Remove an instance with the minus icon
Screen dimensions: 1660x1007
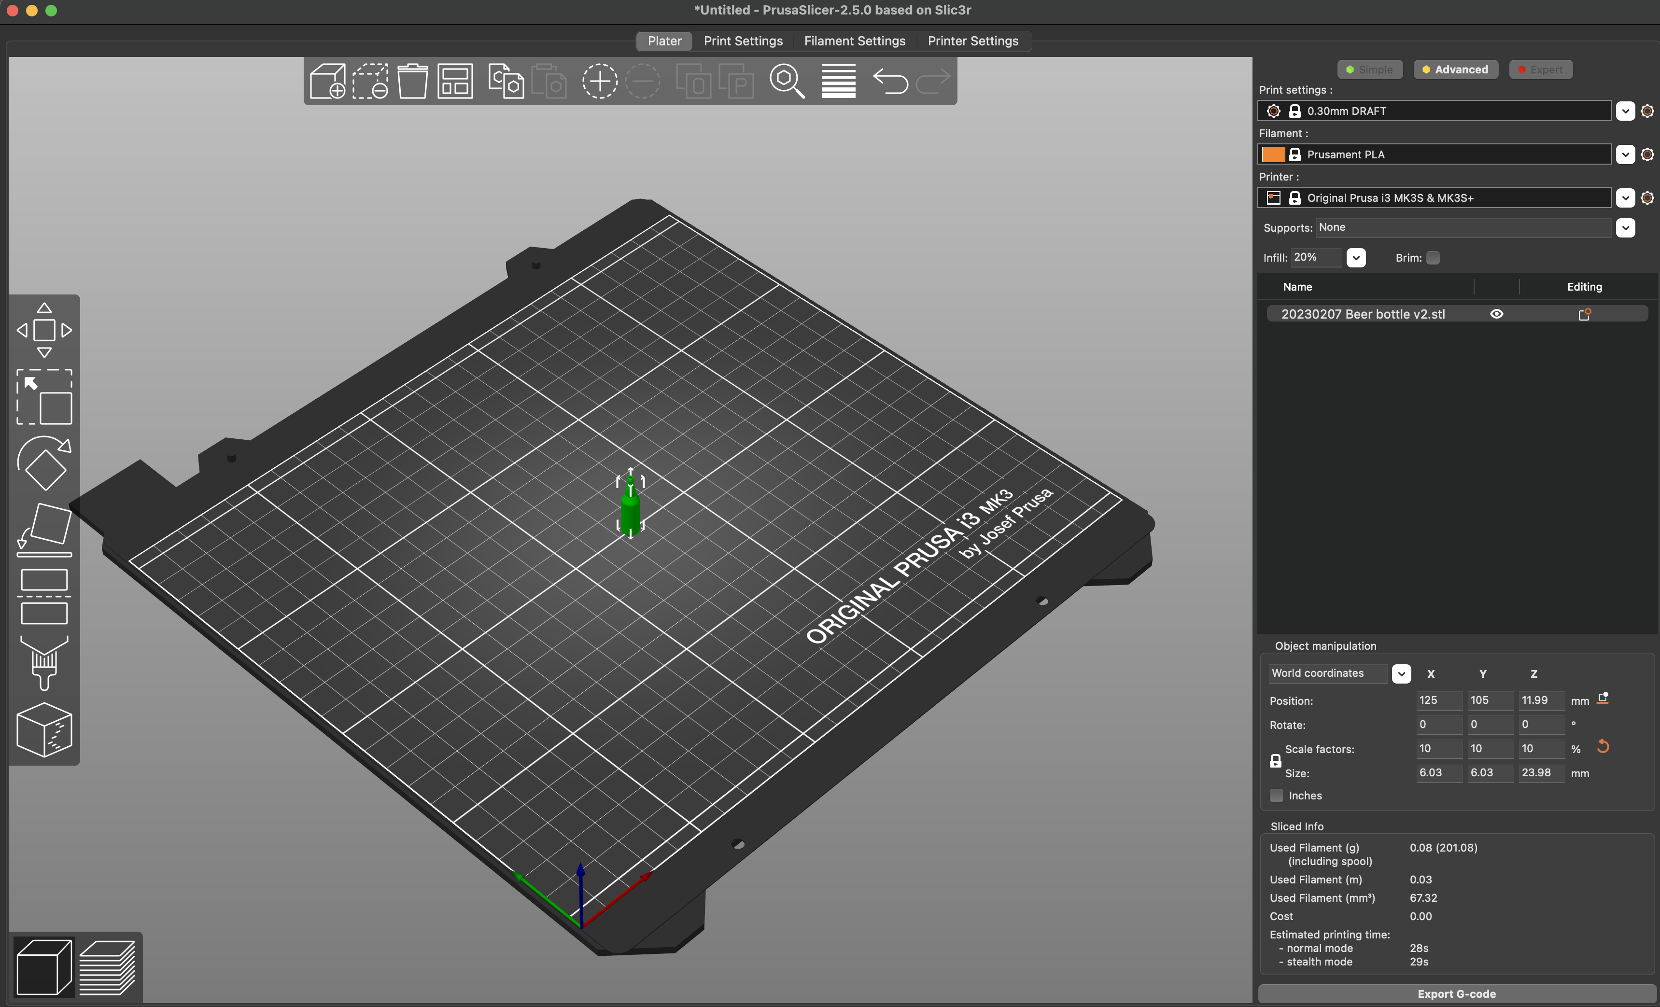643,82
